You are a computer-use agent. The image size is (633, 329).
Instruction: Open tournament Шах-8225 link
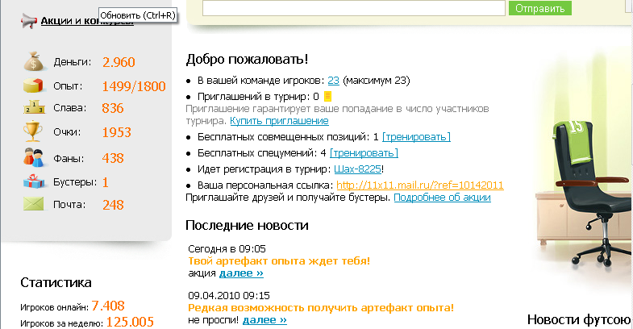[356, 169]
